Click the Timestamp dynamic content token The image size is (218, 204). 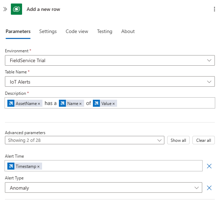[x=26, y=166]
